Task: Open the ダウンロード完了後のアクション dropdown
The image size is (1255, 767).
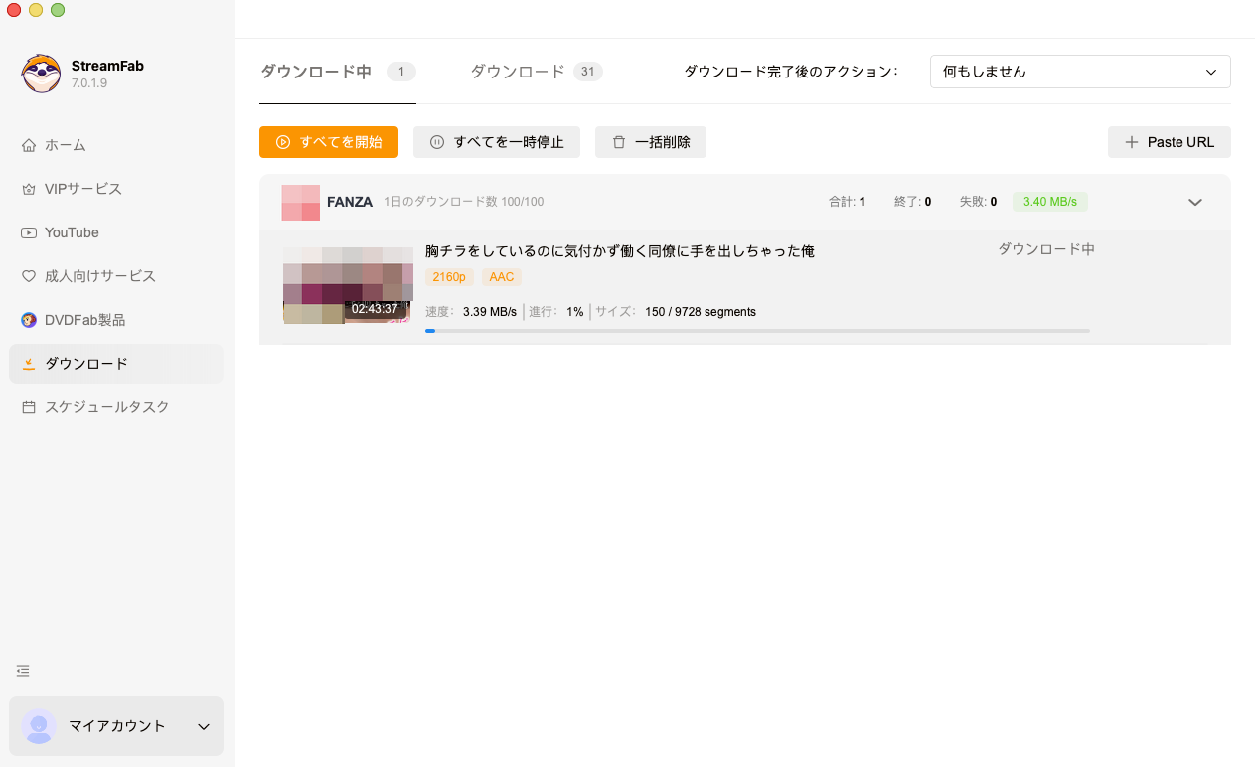Action: [x=1080, y=72]
